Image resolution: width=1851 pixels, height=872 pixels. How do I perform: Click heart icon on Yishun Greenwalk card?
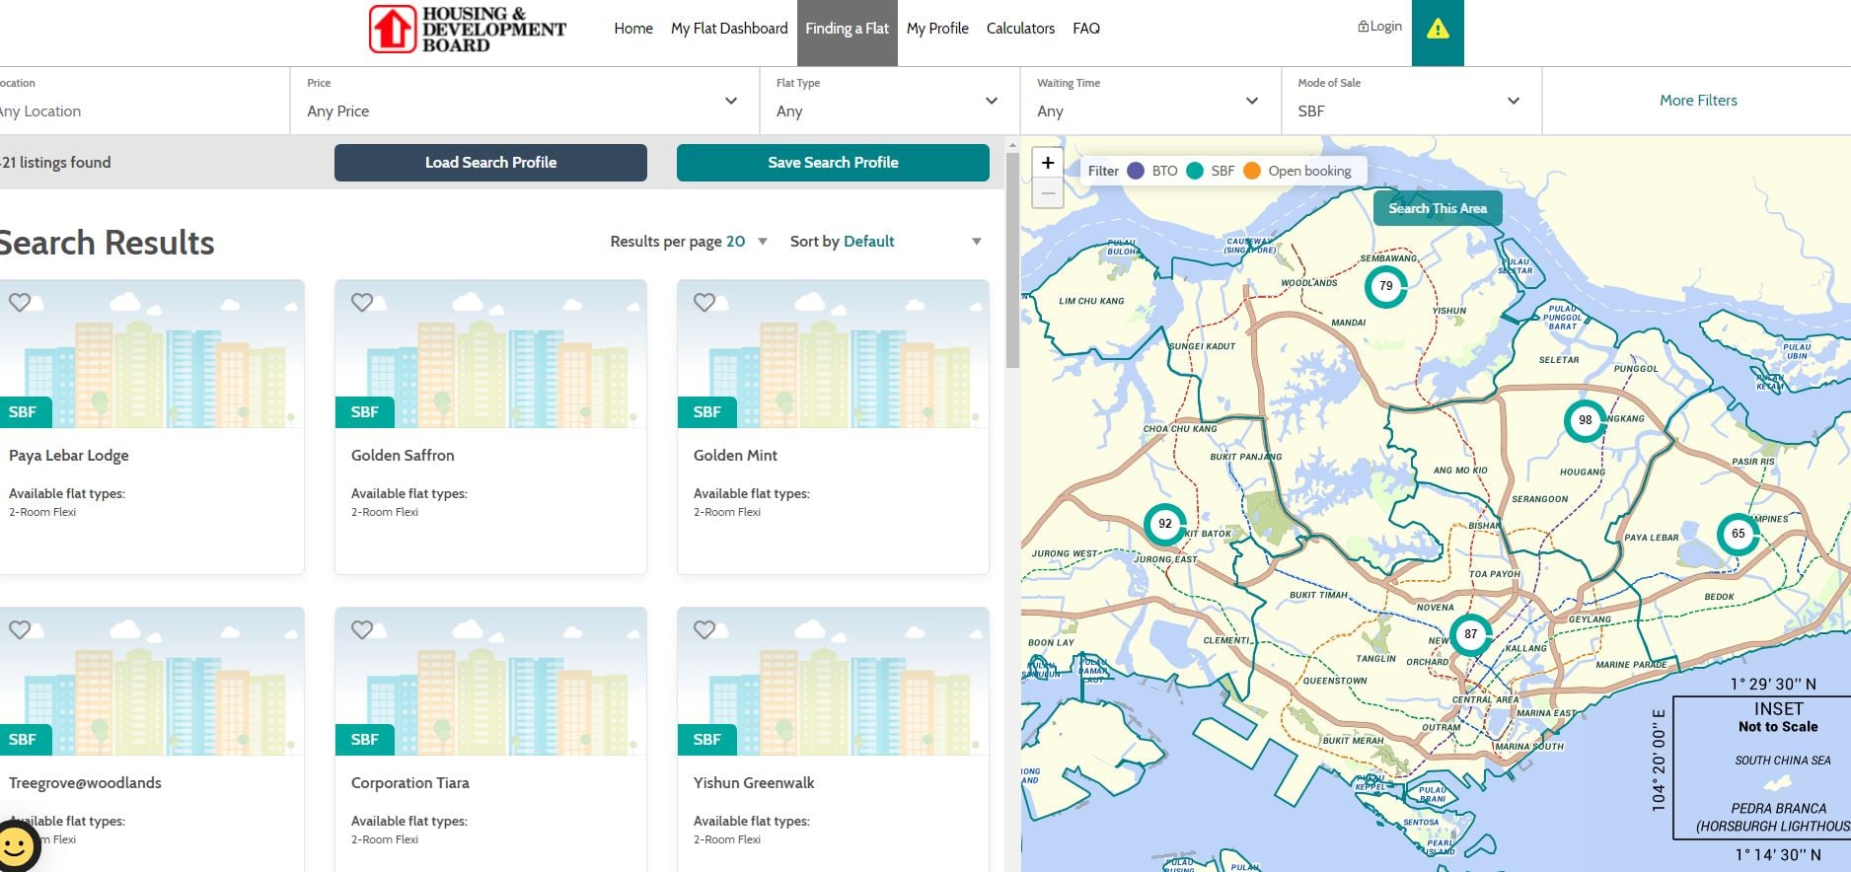pyautogui.click(x=704, y=629)
